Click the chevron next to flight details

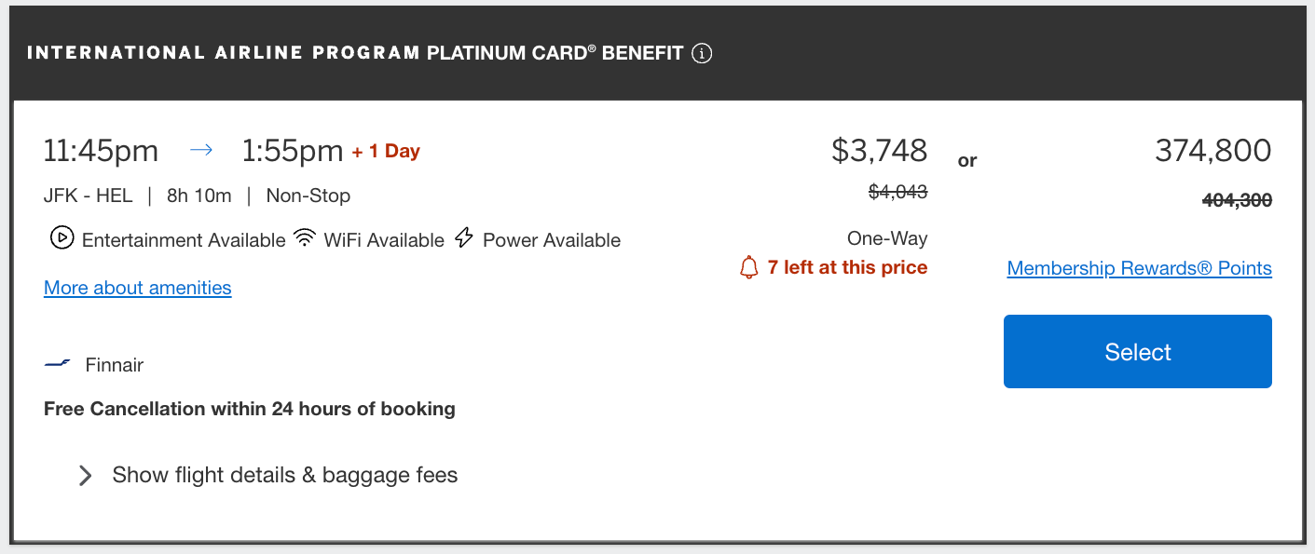pos(85,476)
